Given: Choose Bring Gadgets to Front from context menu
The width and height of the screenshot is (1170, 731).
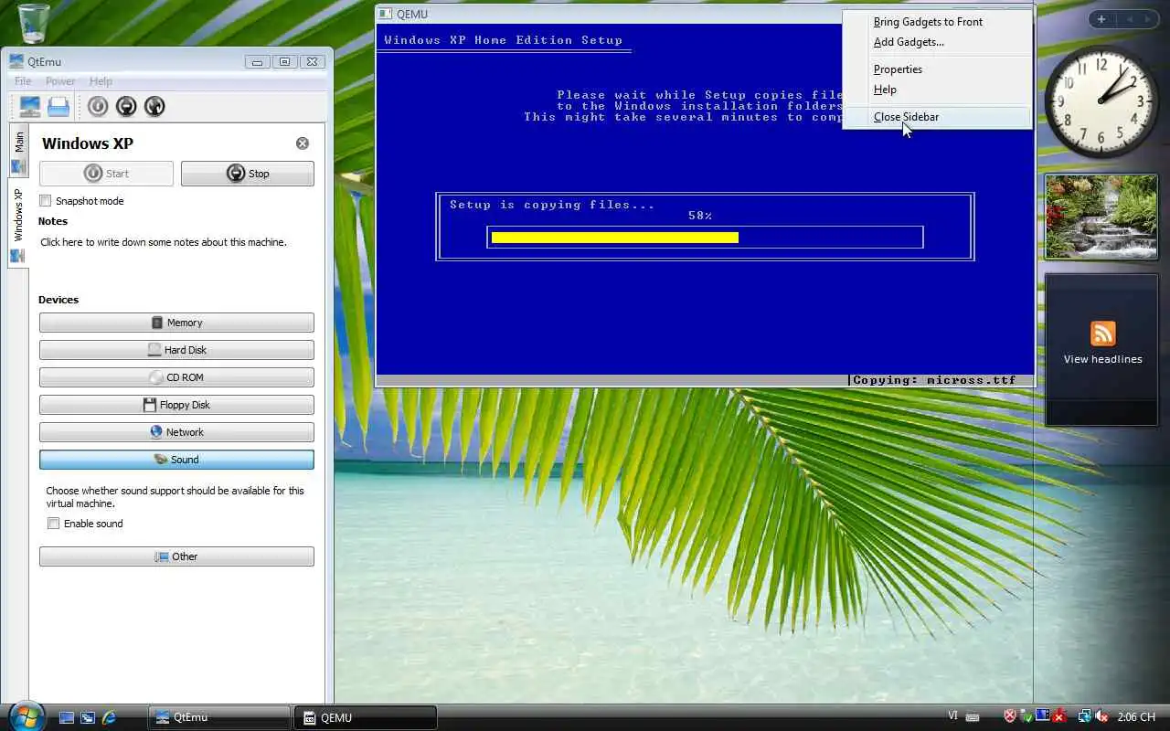Looking at the screenshot, I should 937,22.
